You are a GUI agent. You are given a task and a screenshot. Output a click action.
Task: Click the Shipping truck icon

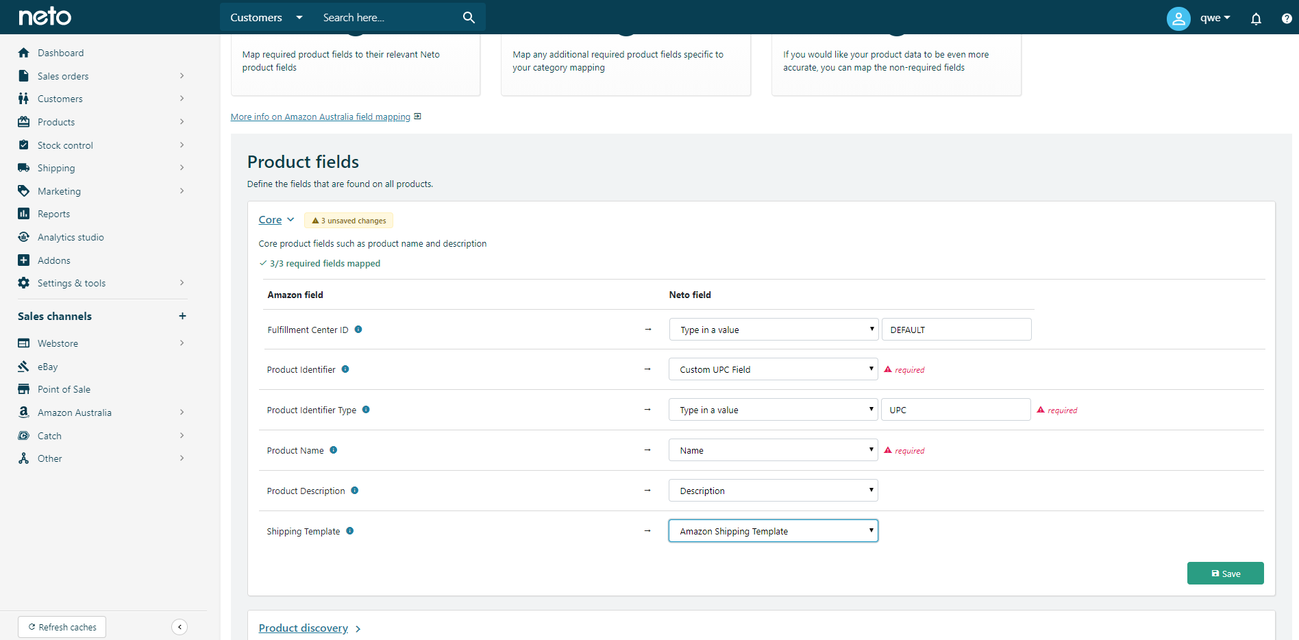click(x=24, y=168)
